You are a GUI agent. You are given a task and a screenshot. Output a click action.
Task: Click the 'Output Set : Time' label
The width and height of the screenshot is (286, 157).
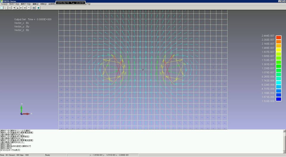pyautogui.click(x=33, y=19)
